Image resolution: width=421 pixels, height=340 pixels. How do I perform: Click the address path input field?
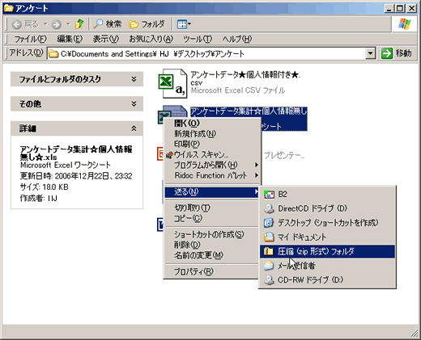coord(206,53)
